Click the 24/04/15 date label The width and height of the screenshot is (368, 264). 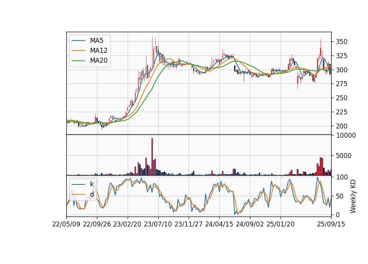(x=219, y=224)
